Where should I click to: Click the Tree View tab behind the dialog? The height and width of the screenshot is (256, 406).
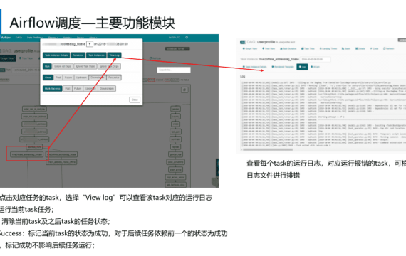coord(26,58)
